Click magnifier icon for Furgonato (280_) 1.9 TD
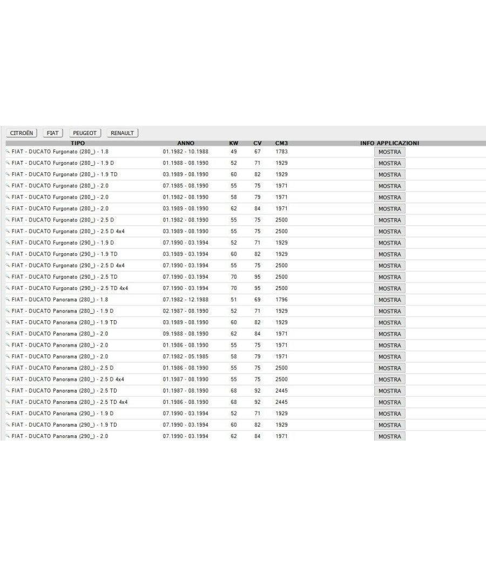 point(8,174)
